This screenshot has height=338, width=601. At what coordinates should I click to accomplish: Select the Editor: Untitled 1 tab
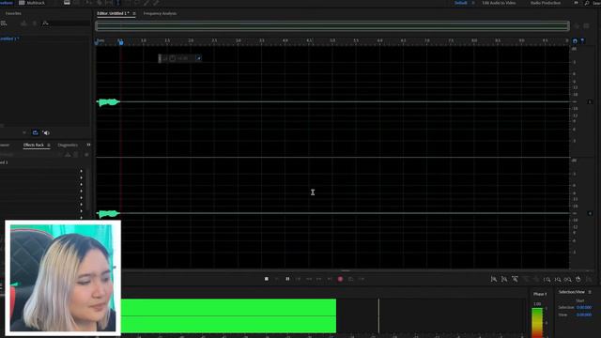(113, 13)
